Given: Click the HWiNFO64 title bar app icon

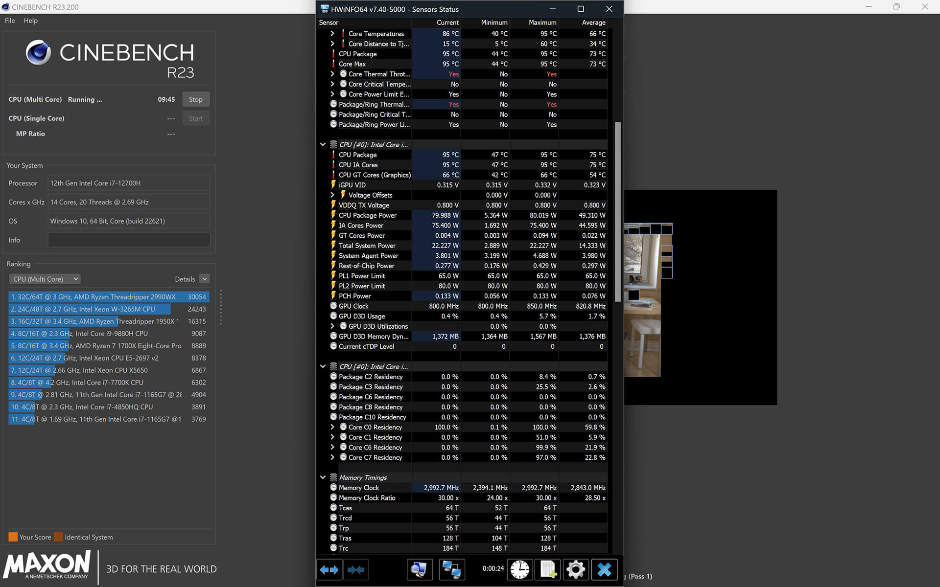Looking at the screenshot, I should click(324, 9).
